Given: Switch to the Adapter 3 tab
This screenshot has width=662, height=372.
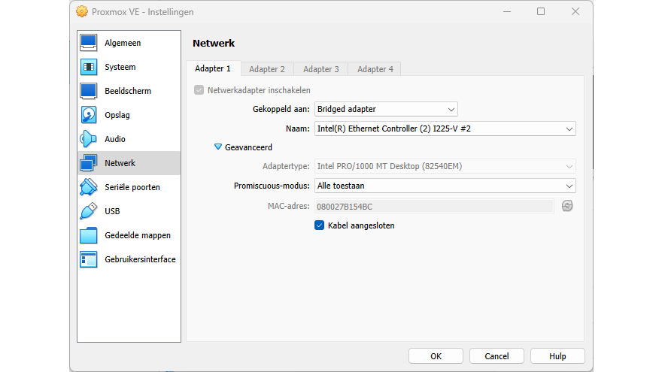Looking at the screenshot, I should 321,69.
